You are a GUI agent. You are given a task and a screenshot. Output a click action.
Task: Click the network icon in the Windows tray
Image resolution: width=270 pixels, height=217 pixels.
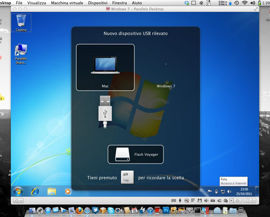click(223, 192)
